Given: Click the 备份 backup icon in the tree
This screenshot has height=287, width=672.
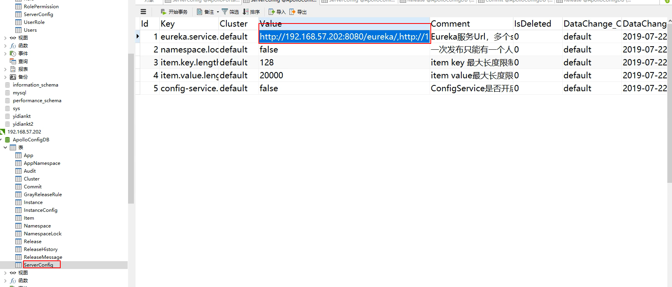Looking at the screenshot, I should click(x=13, y=77).
